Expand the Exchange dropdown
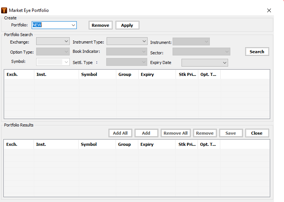Viewport: 284px width, 202px height. [x=53, y=41]
